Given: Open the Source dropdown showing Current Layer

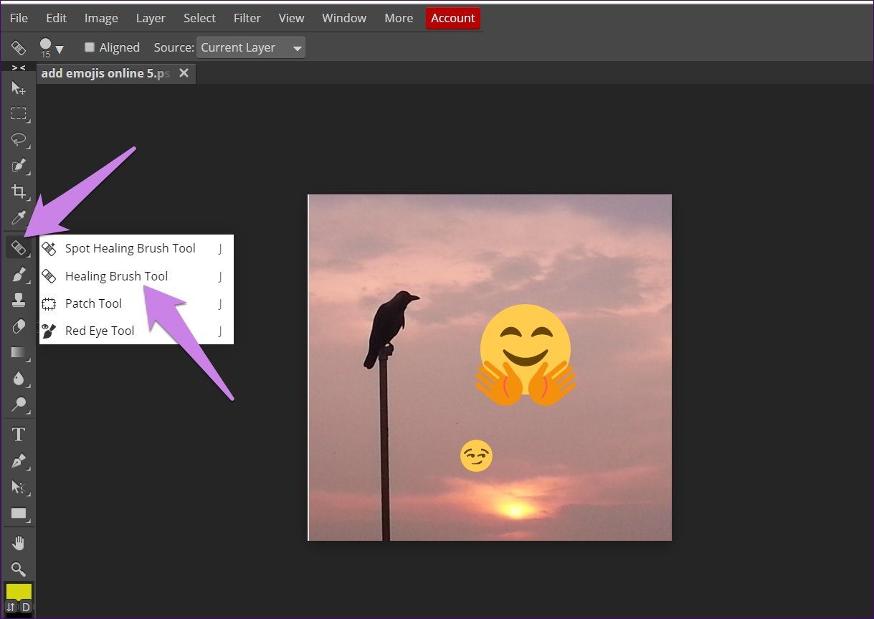Looking at the screenshot, I should [251, 47].
